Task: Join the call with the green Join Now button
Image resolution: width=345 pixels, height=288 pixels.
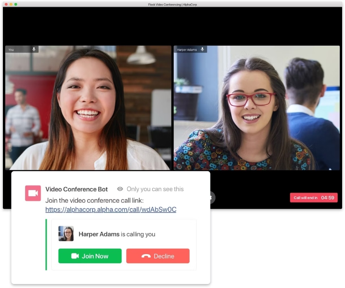Action: (x=90, y=256)
